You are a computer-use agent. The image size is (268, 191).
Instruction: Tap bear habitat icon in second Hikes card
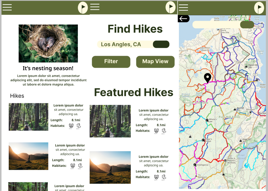click(x=73, y=166)
